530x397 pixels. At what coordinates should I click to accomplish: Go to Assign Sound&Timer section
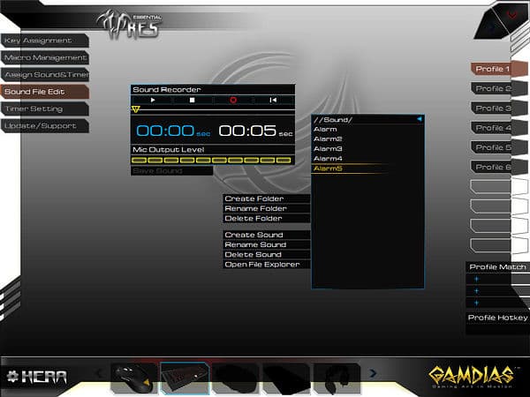pos(45,75)
